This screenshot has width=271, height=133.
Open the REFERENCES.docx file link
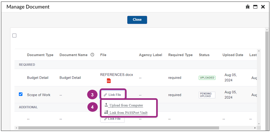click(116, 75)
